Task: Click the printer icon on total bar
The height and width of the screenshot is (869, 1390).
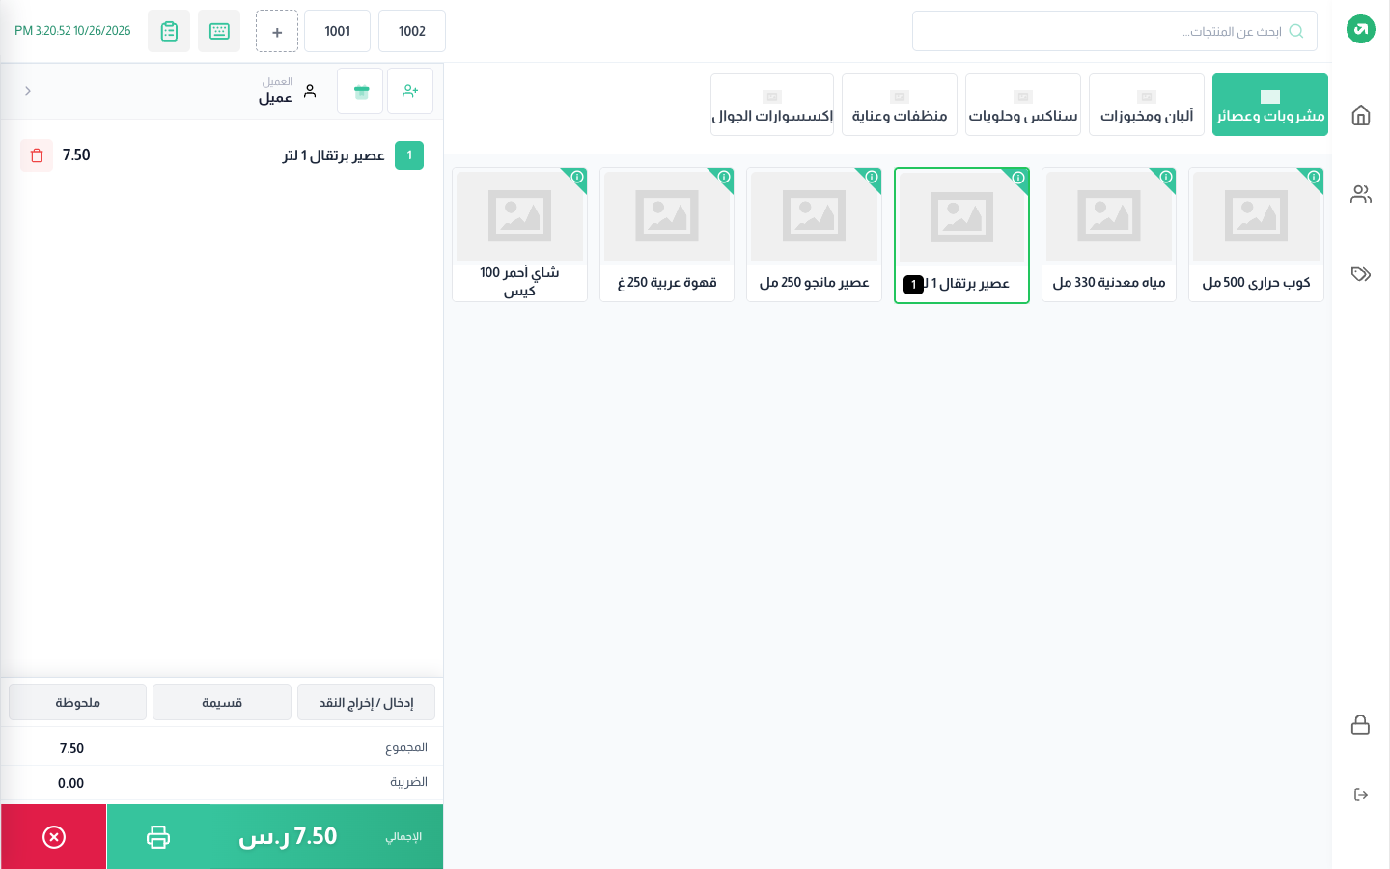Action: click(158, 836)
